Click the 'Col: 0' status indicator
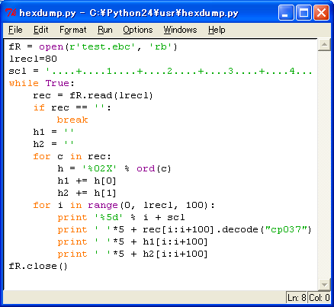This screenshot has height=307, width=334. 320,297
